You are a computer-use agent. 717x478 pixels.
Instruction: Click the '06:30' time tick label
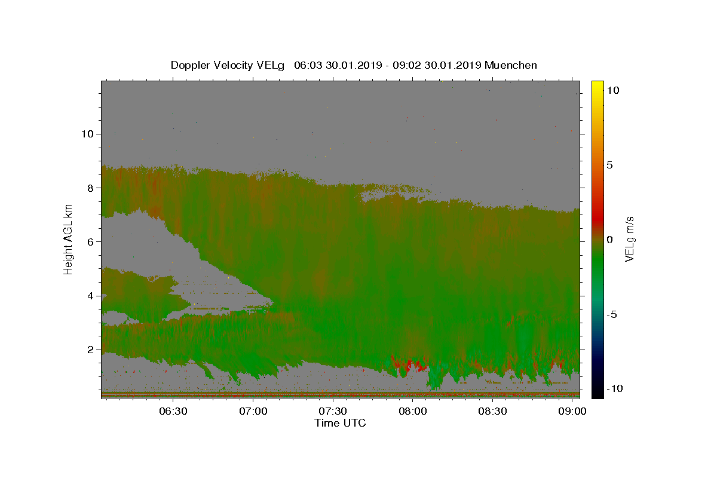click(x=173, y=412)
